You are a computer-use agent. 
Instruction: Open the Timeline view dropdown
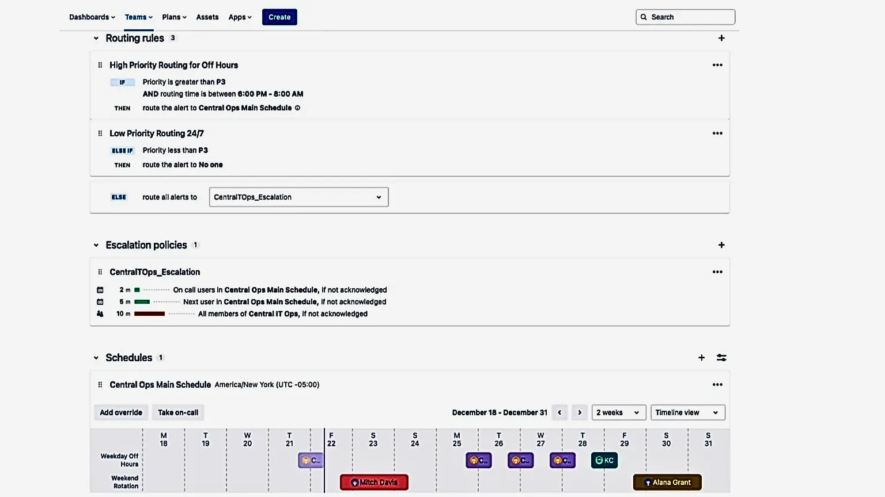tap(687, 412)
